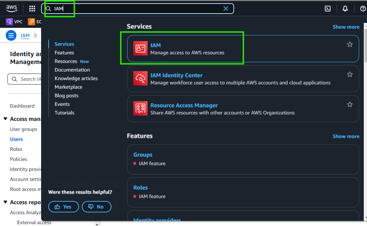This screenshot has height=226, width=367.
Task: Select Knowledge articles category
Action: (76, 78)
